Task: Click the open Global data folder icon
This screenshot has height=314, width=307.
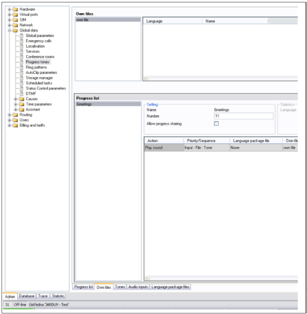Action: coord(15,30)
